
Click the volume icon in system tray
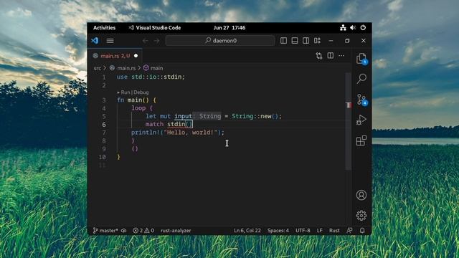[x=353, y=27]
